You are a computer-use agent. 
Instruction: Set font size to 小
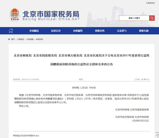click(x=147, y=79)
